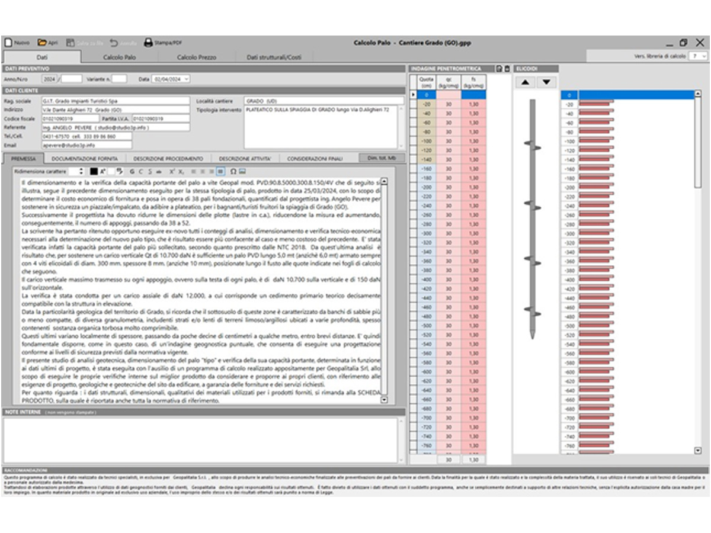
Task: Switch to the Dati strutturali/Costi tab
Action: click(x=274, y=57)
